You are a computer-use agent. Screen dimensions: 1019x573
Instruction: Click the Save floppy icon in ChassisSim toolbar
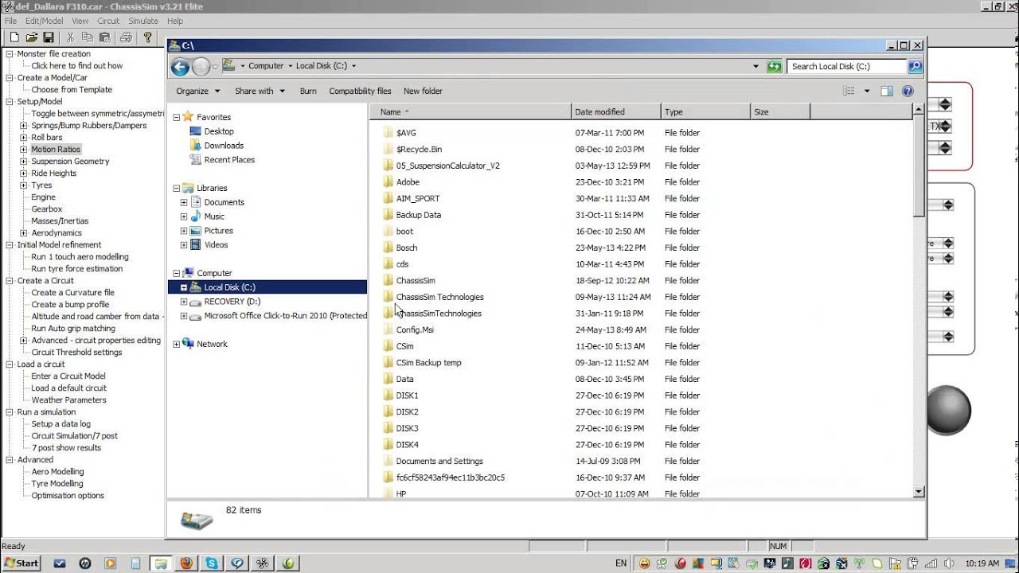[49, 37]
